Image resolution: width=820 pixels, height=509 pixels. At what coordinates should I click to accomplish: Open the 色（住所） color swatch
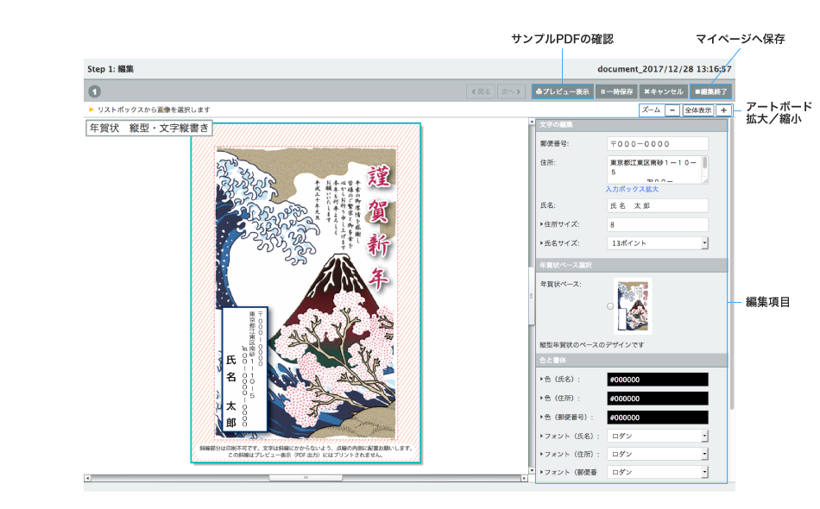pyautogui.click(x=658, y=399)
